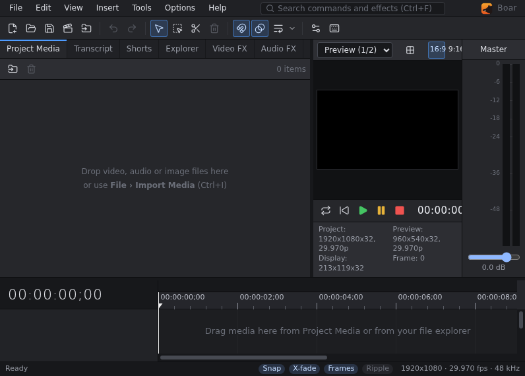
Task: Toggle the magnet snapping button
Action: click(241, 28)
